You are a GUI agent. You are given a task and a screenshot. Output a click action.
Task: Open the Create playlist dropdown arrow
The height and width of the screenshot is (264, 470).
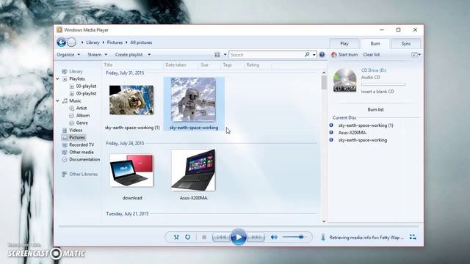[149, 55]
